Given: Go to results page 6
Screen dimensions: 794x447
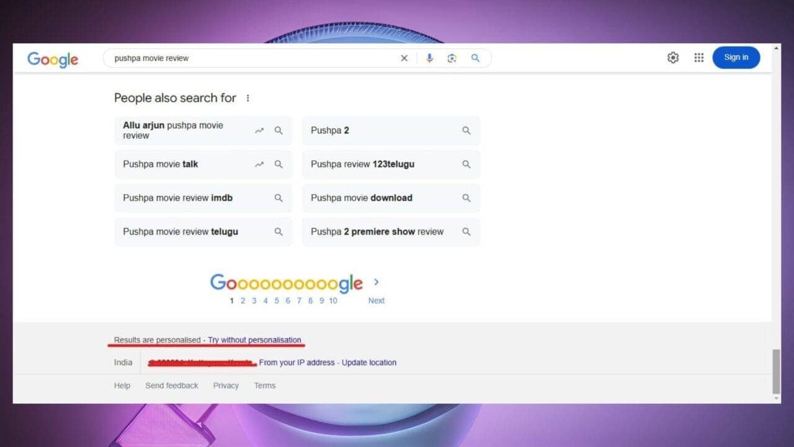Looking at the screenshot, I should [288, 301].
